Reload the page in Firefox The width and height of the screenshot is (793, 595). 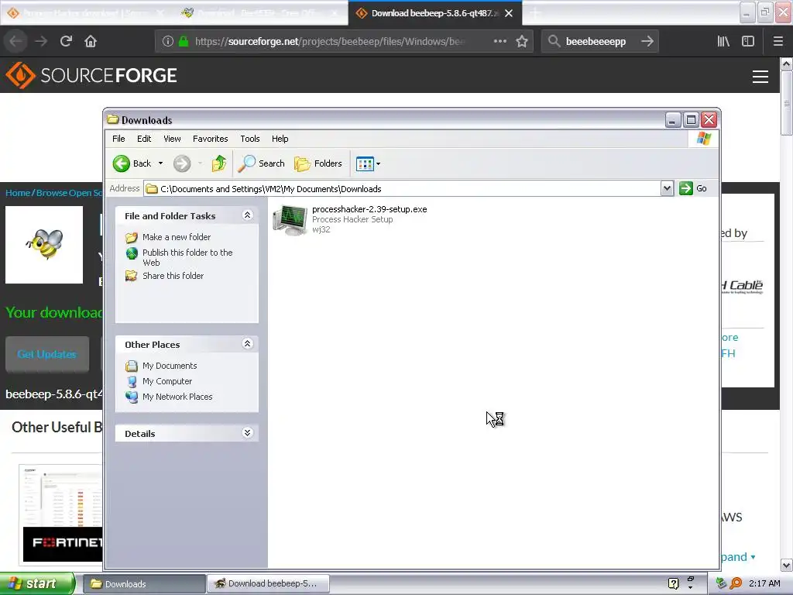coord(66,41)
